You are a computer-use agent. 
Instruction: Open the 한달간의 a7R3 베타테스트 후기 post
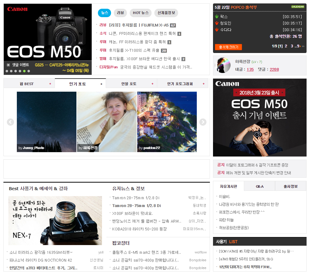[43, 268]
